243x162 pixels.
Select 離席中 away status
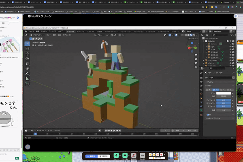(104, 156)
